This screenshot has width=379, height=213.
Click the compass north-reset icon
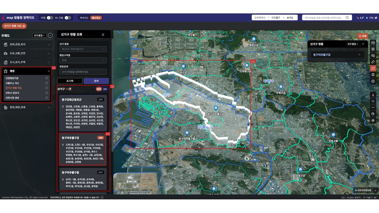tap(373, 95)
